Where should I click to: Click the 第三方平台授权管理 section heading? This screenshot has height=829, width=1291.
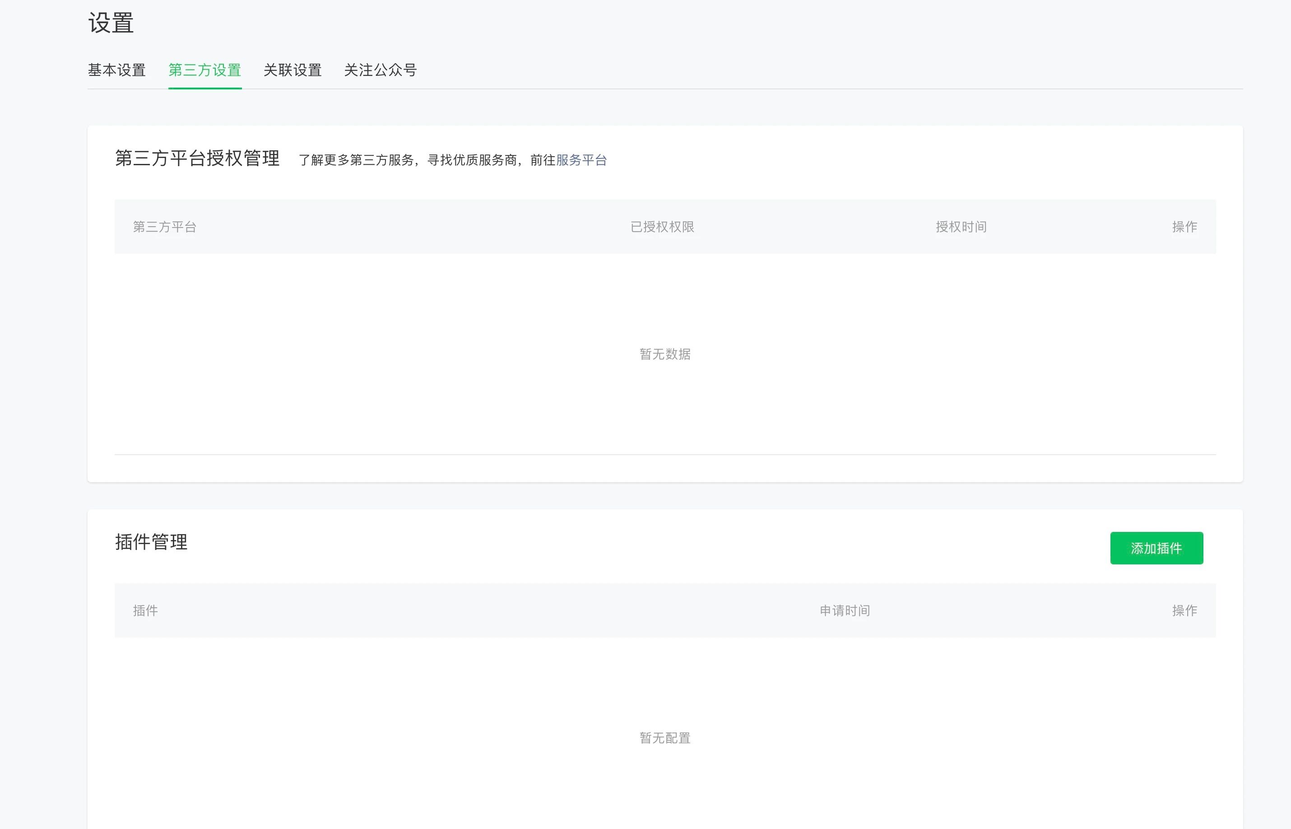click(x=197, y=158)
